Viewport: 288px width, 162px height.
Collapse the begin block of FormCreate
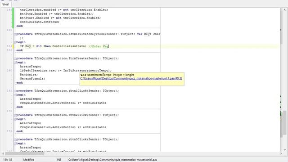point(15,63)
